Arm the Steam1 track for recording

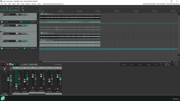(4, 34)
